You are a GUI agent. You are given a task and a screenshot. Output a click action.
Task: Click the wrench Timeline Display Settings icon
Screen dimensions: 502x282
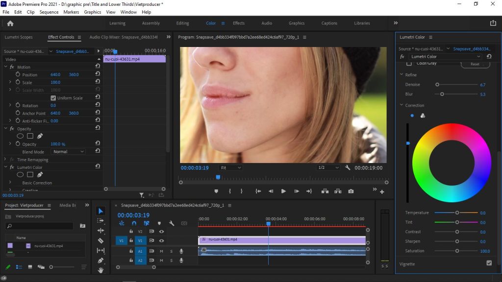click(172, 223)
